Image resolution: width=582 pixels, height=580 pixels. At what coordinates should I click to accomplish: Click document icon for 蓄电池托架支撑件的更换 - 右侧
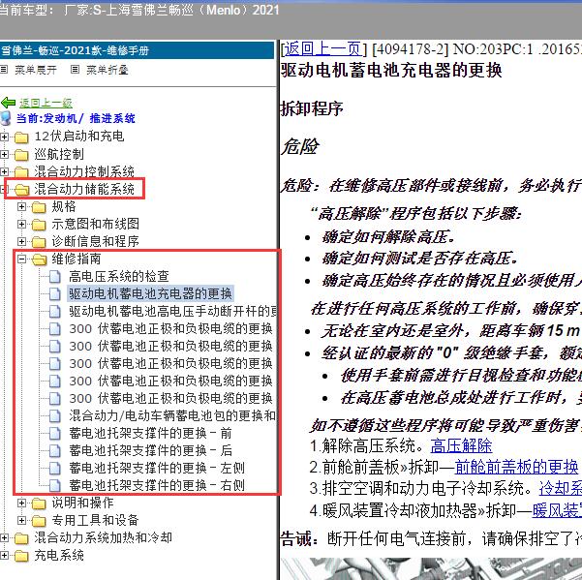click(x=55, y=486)
